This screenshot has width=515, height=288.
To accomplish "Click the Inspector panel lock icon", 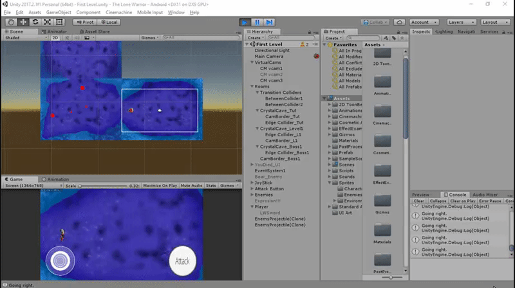I will (503, 32).
